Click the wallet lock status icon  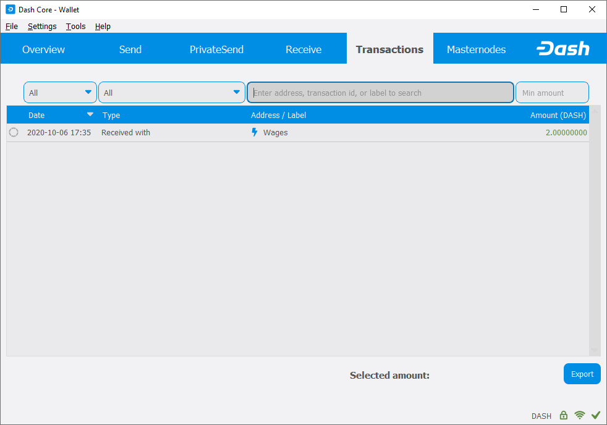(x=563, y=416)
